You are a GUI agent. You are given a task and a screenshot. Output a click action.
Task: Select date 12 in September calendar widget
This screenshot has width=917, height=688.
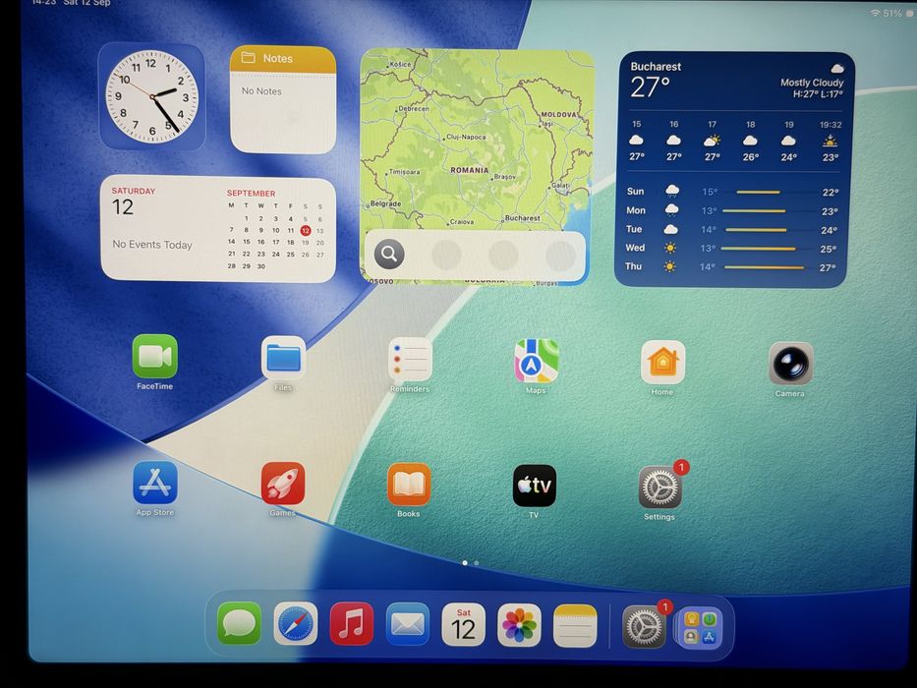click(306, 231)
